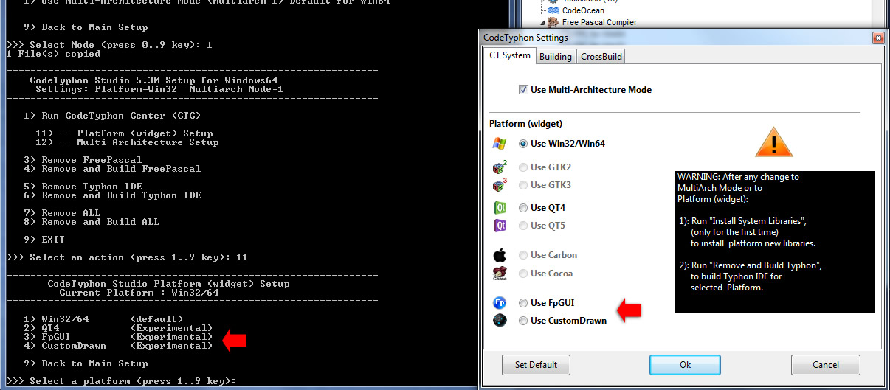Click the 'CustomDrawn (Experimental)' console line
890x390 pixels.
[118, 346]
